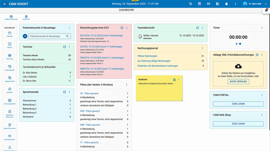Create a new note with Neue Notiz

[x=26, y=17]
